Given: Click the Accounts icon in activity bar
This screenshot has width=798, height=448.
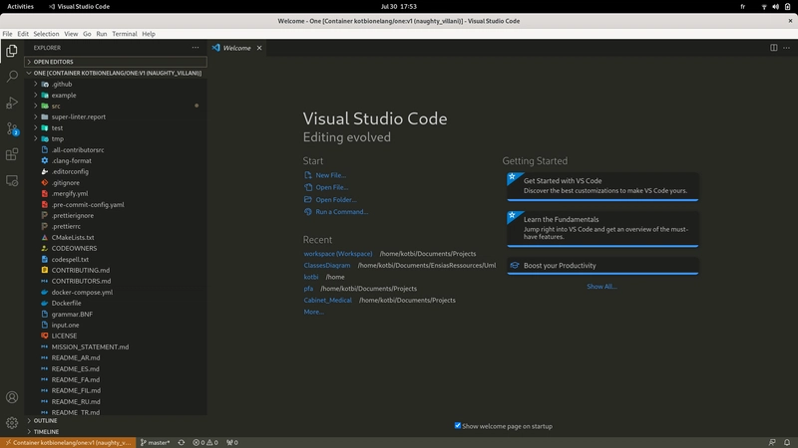Looking at the screenshot, I should pyautogui.click(x=12, y=397).
